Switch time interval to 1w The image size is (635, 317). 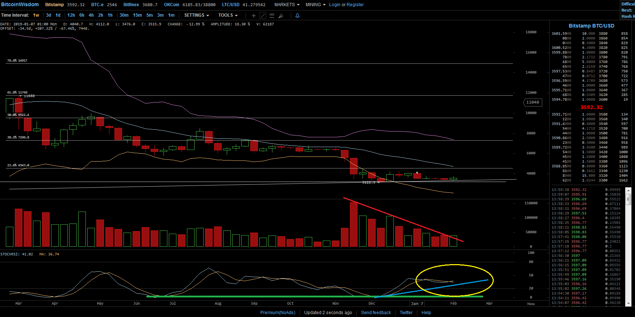(x=36, y=15)
